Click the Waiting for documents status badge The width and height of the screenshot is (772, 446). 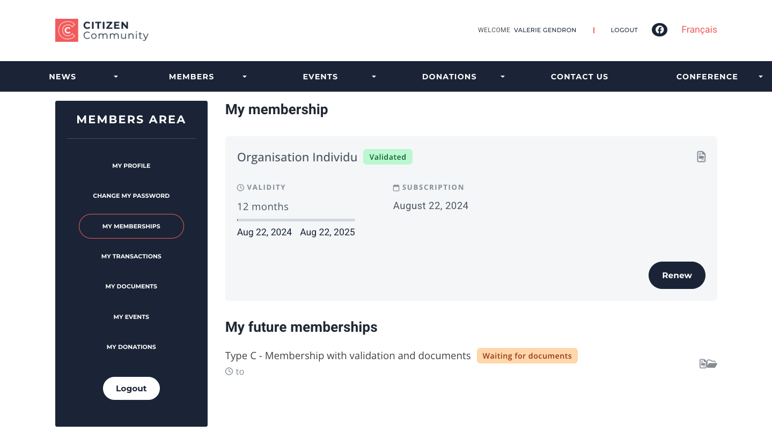pos(527,356)
